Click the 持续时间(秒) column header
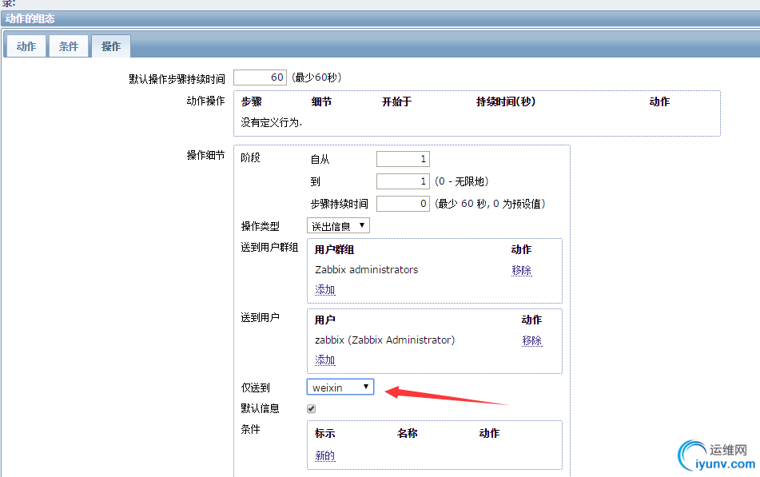This screenshot has width=760, height=477. tap(506, 101)
